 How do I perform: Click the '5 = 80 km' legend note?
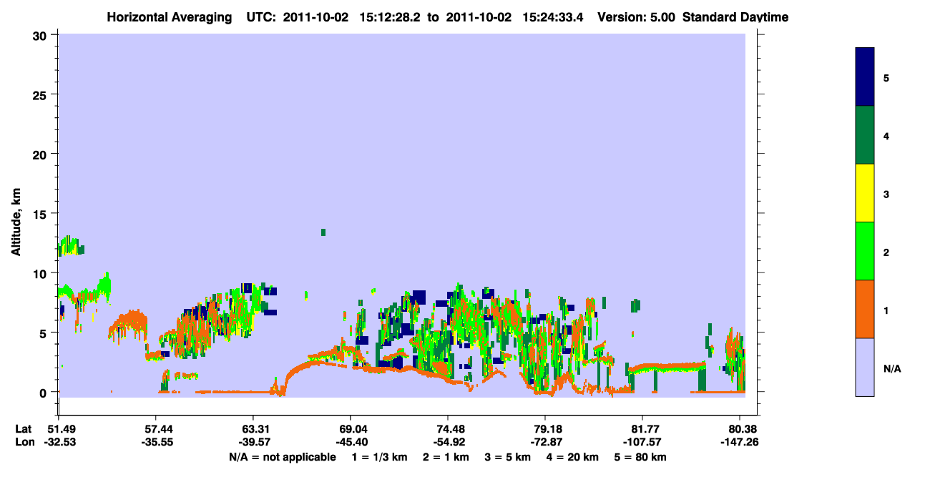tap(642, 457)
